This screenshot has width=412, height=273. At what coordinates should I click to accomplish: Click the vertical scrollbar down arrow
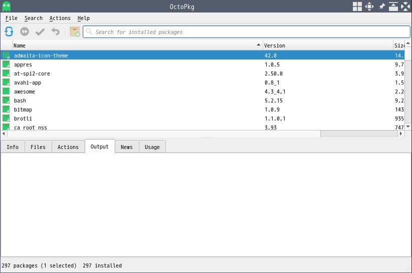[408, 126]
